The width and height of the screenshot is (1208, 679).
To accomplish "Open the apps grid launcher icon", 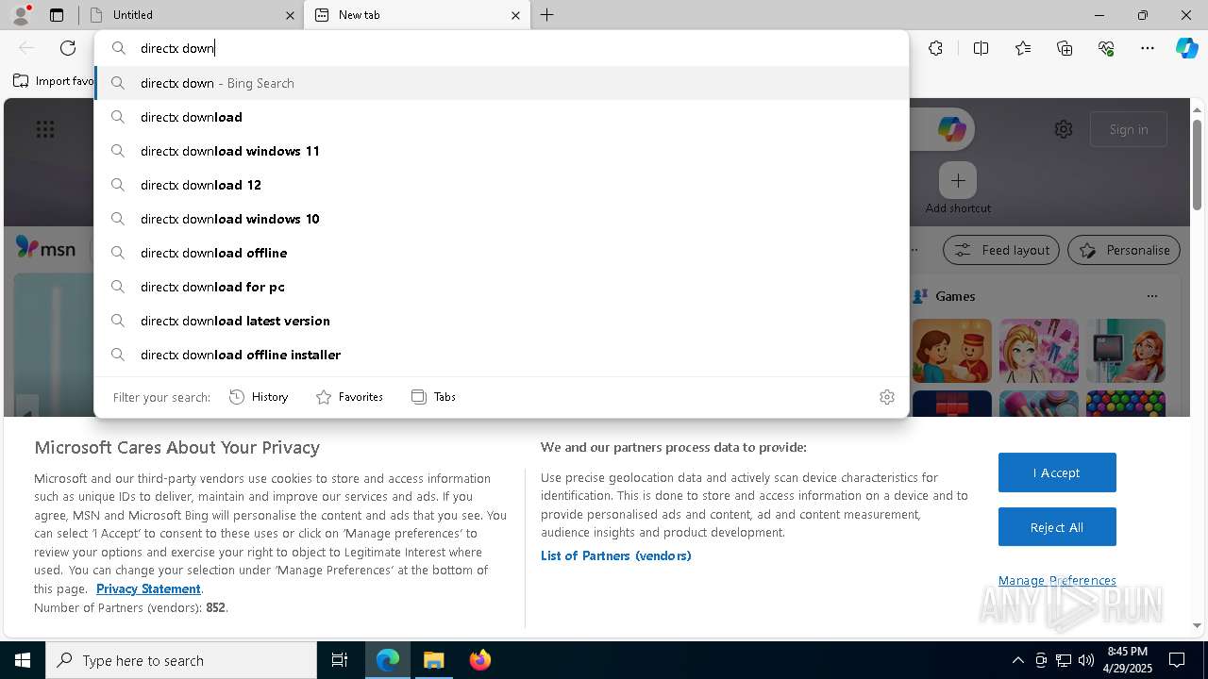I will pos(45,129).
